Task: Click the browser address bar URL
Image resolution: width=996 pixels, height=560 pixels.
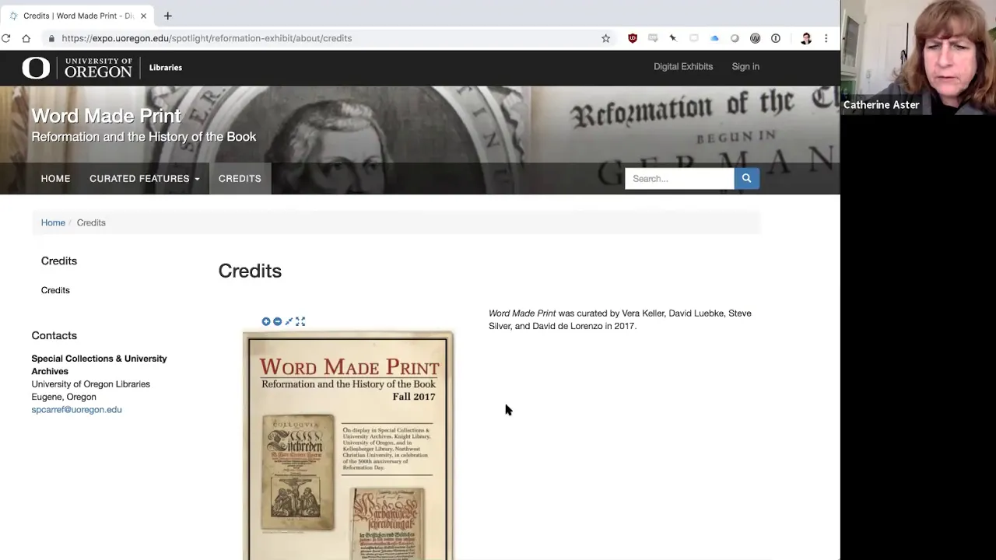Action: click(x=207, y=38)
